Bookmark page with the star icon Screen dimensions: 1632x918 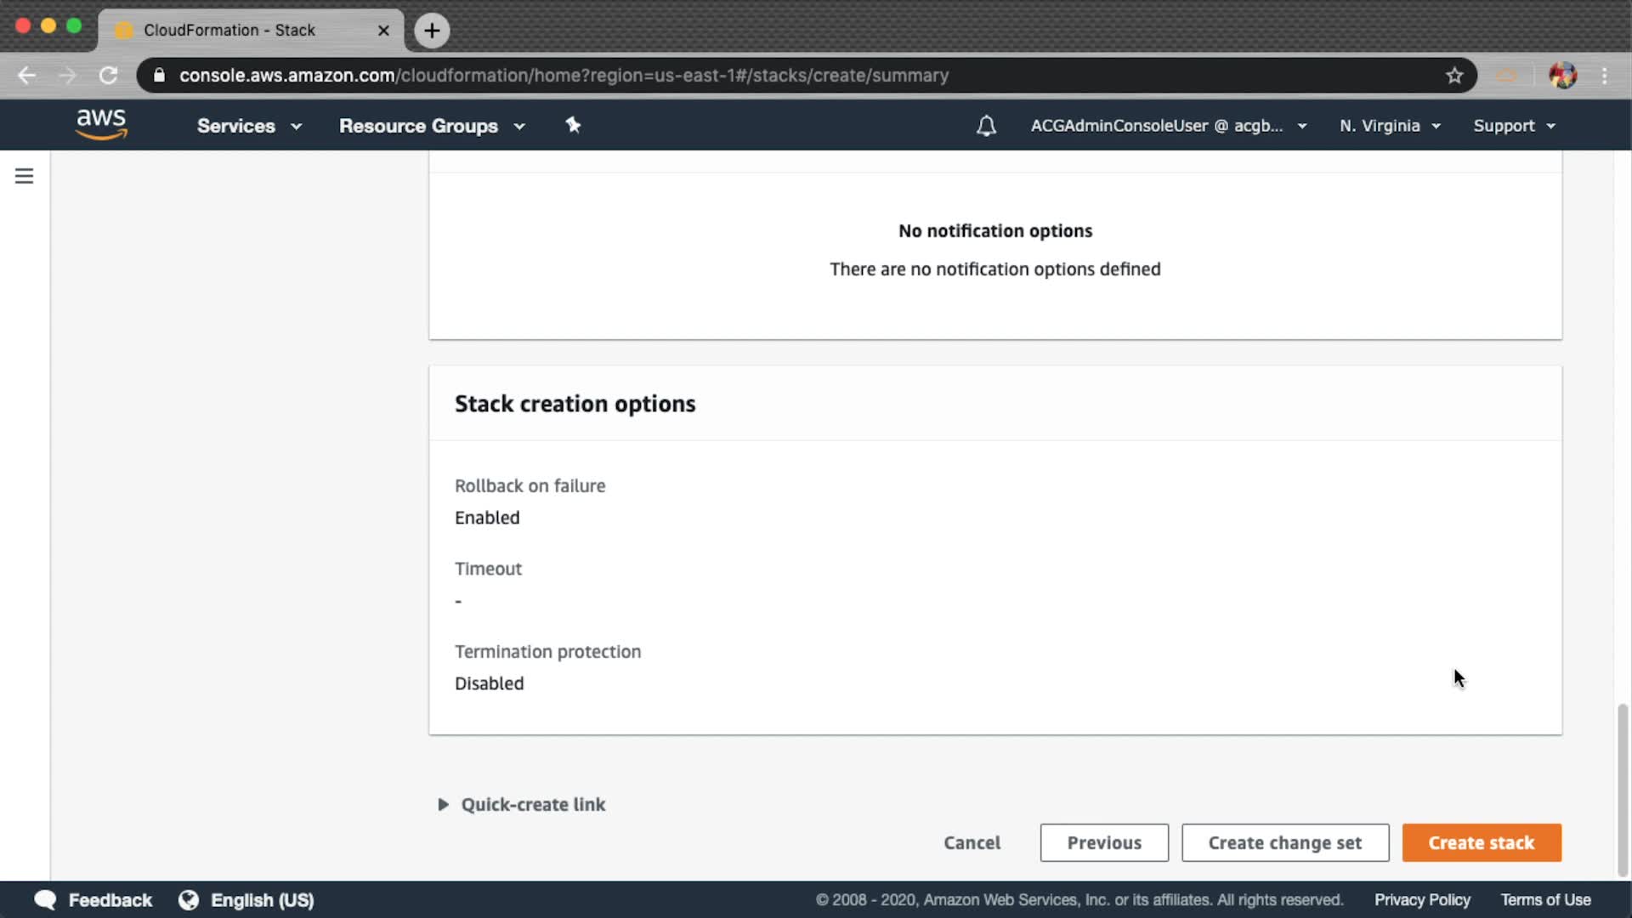[x=1454, y=76]
